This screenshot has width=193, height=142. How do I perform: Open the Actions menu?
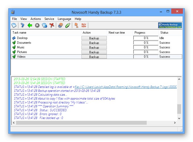[36, 19]
